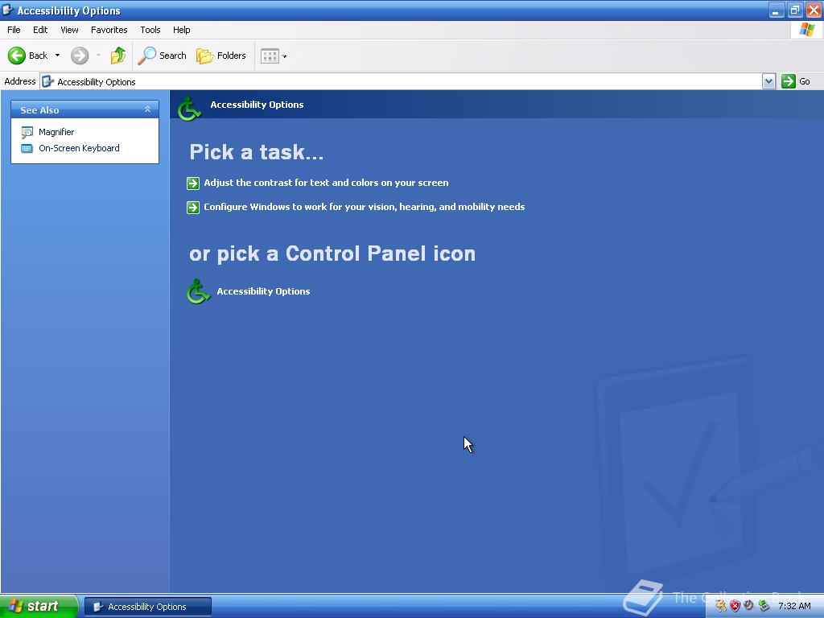The height and width of the screenshot is (618, 824).
Task: Click the Windows flag logo throbber
Action: click(x=806, y=30)
